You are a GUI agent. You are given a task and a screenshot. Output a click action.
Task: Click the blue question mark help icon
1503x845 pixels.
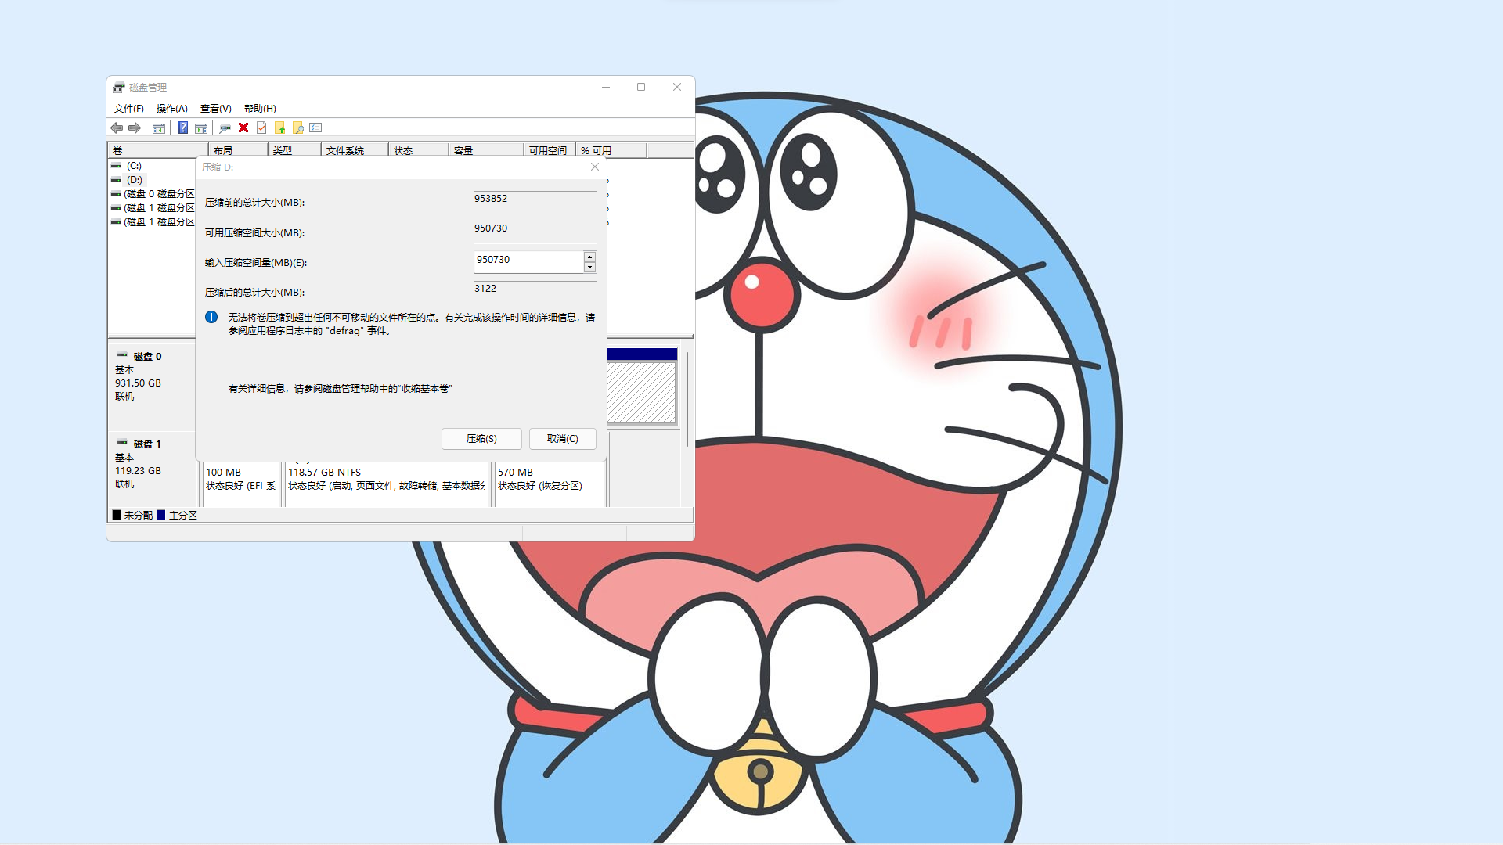tap(182, 128)
